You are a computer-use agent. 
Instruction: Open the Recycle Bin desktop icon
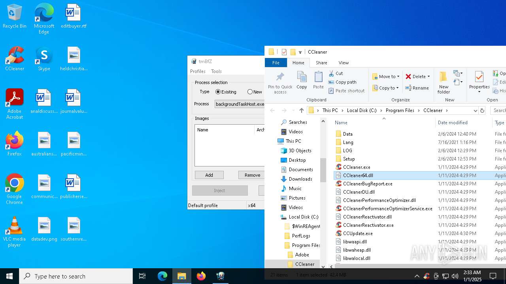click(x=15, y=17)
